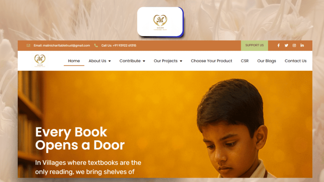Select the Home menu item
Viewport: 324px width, 182px height.
pyautogui.click(x=74, y=61)
